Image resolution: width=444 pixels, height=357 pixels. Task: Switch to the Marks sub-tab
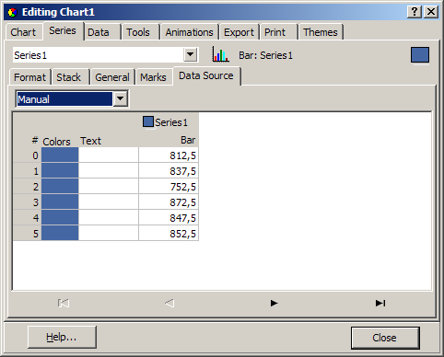click(x=153, y=77)
